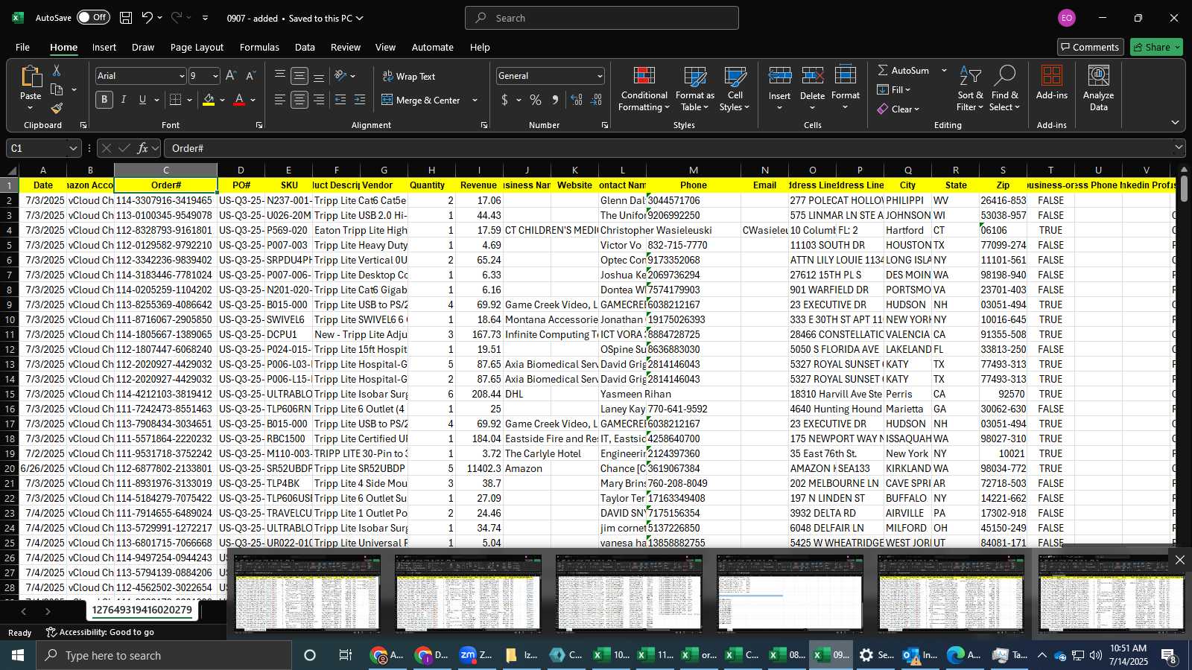Click the Comments button
Screen dimensions: 1192x670
click(x=1090, y=47)
